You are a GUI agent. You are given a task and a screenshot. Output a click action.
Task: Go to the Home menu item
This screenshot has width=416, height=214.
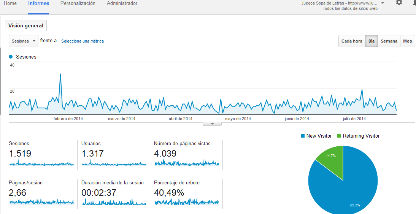(x=10, y=3)
